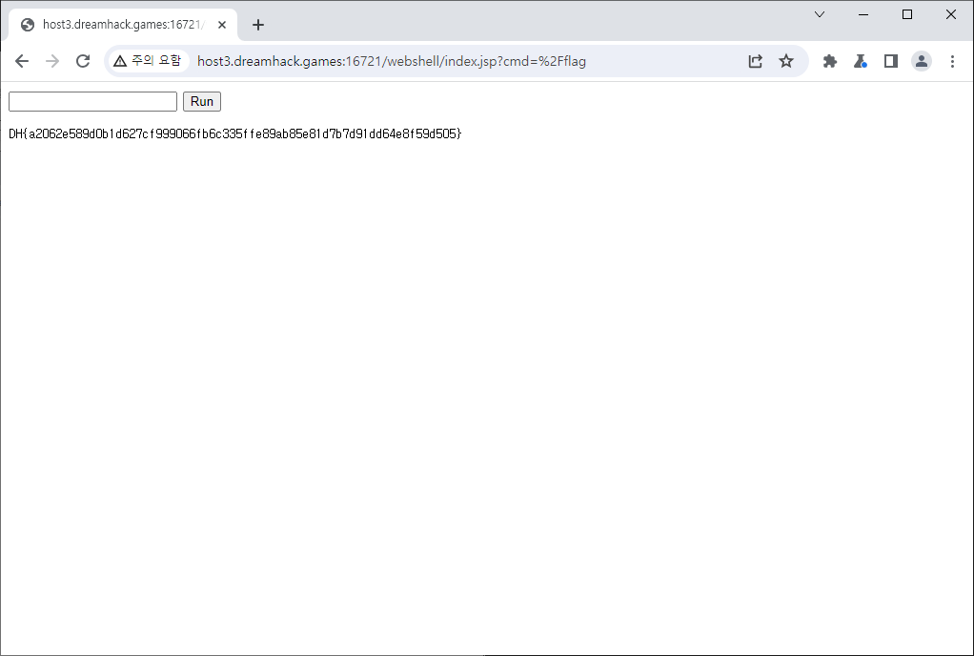Open the Extensions puzzle icon
This screenshot has width=974, height=656.
830,61
